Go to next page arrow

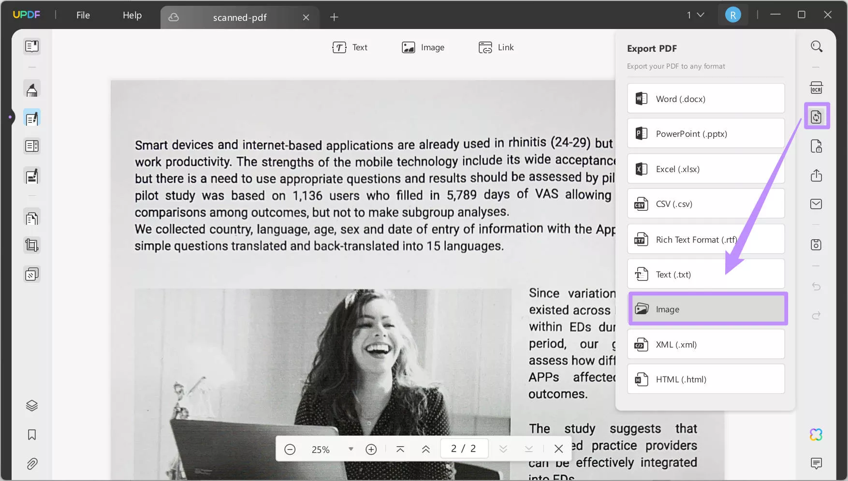(503, 450)
